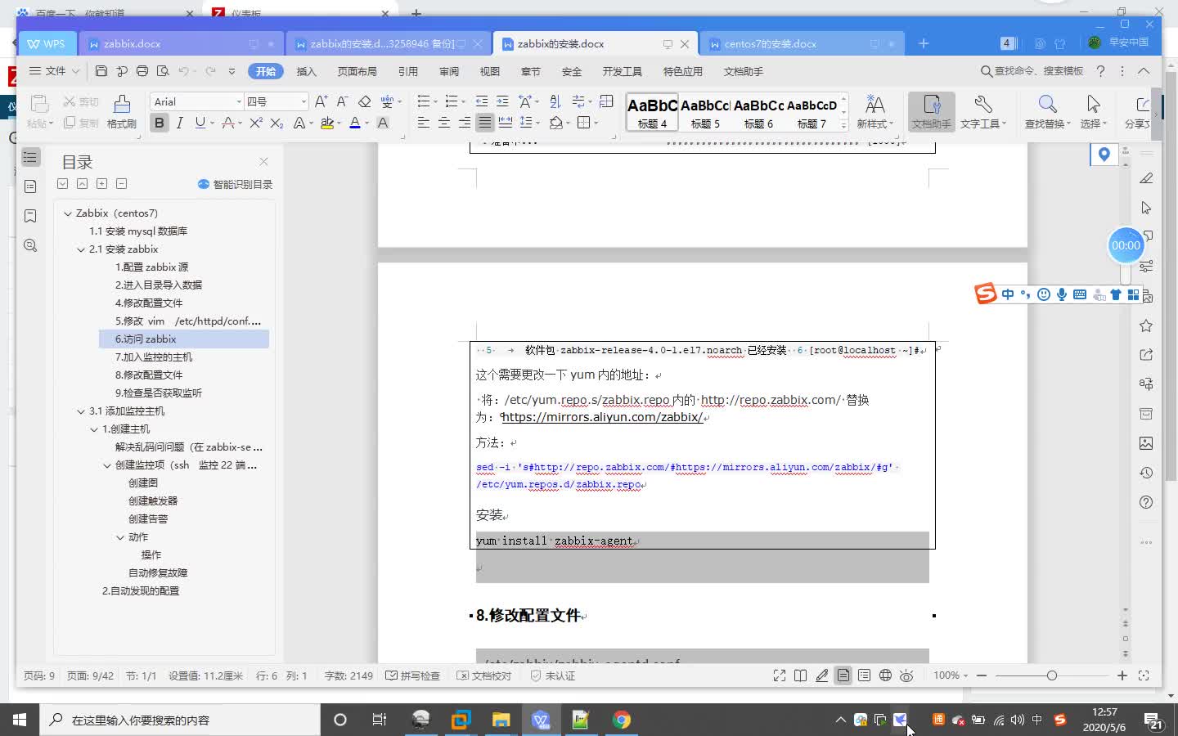Click the smart TOC recognition (智能识别目录) button
Screen dimensions: 1178x736
tap(236, 184)
